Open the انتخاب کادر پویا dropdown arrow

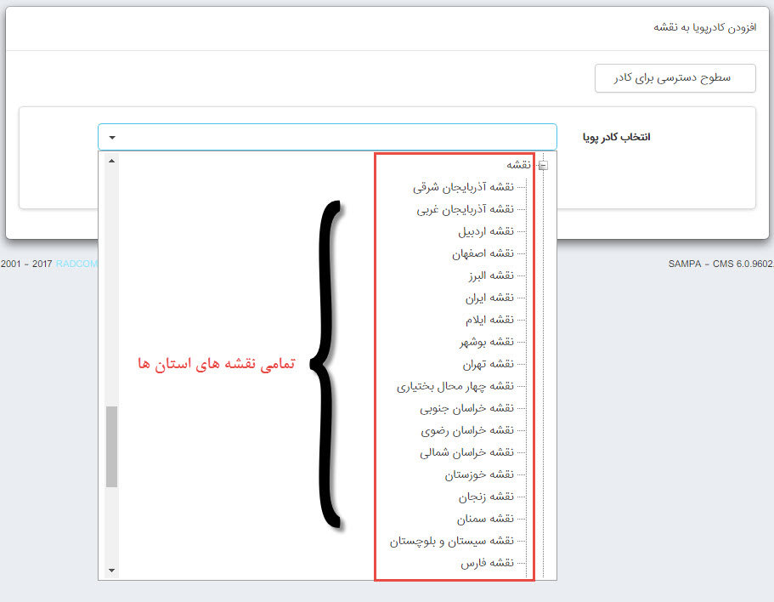112,137
